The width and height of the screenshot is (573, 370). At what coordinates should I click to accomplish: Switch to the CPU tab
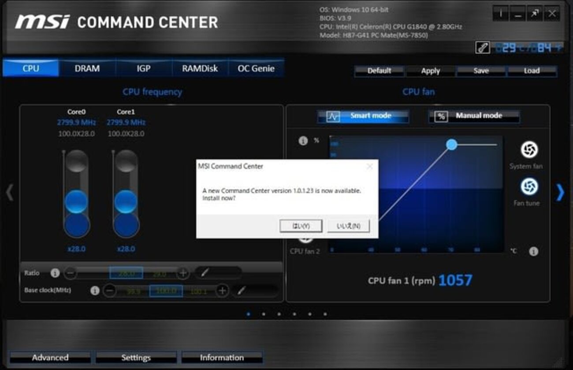[31, 68]
